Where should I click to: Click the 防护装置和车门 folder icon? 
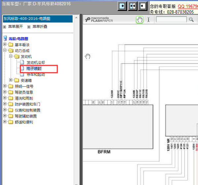(x=11, y=104)
